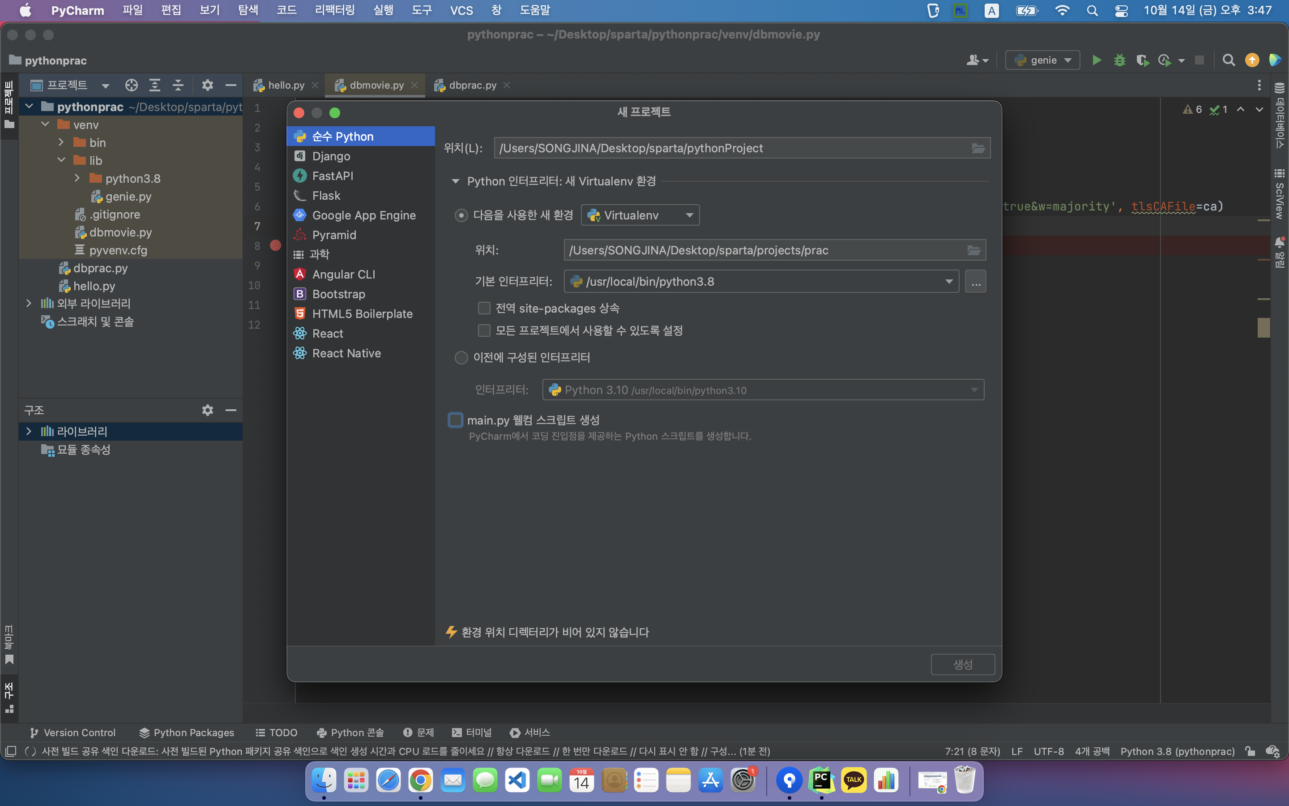
Task: Open the VCS menu
Action: tap(461, 10)
